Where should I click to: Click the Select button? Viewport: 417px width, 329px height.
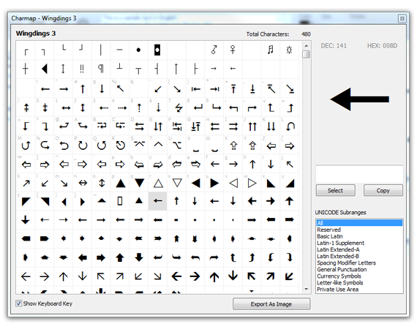335,190
